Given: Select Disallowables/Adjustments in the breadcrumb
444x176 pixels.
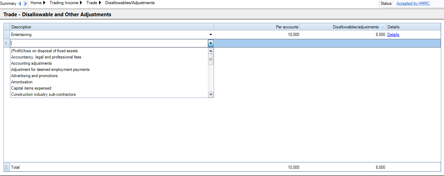Looking at the screenshot, I should [130, 3].
